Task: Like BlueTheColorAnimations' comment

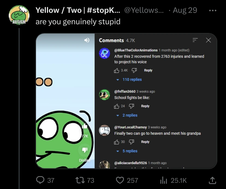Action: 117,70
